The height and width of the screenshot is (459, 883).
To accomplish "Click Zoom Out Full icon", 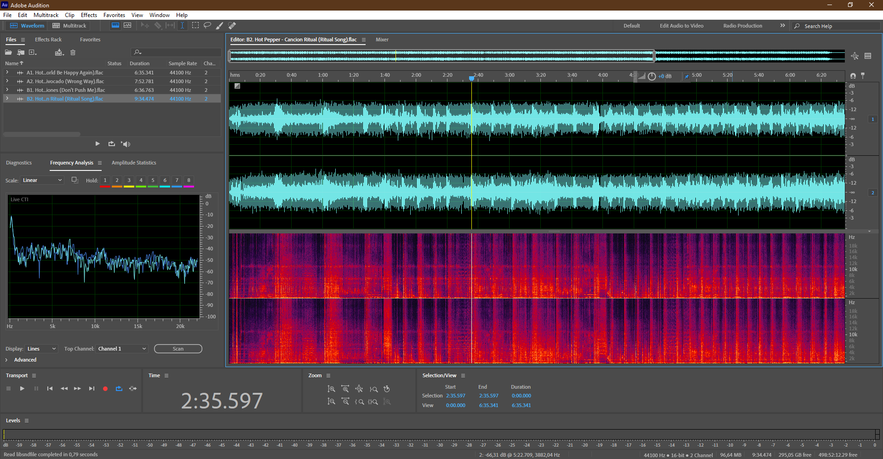I will click(x=359, y=389).
